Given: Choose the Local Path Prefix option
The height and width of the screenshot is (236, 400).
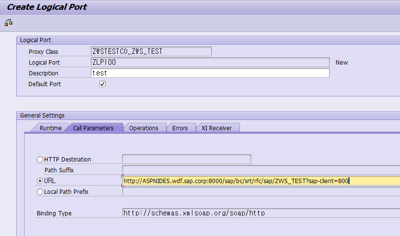Looking at the screenshot, I should pos(40,192).
